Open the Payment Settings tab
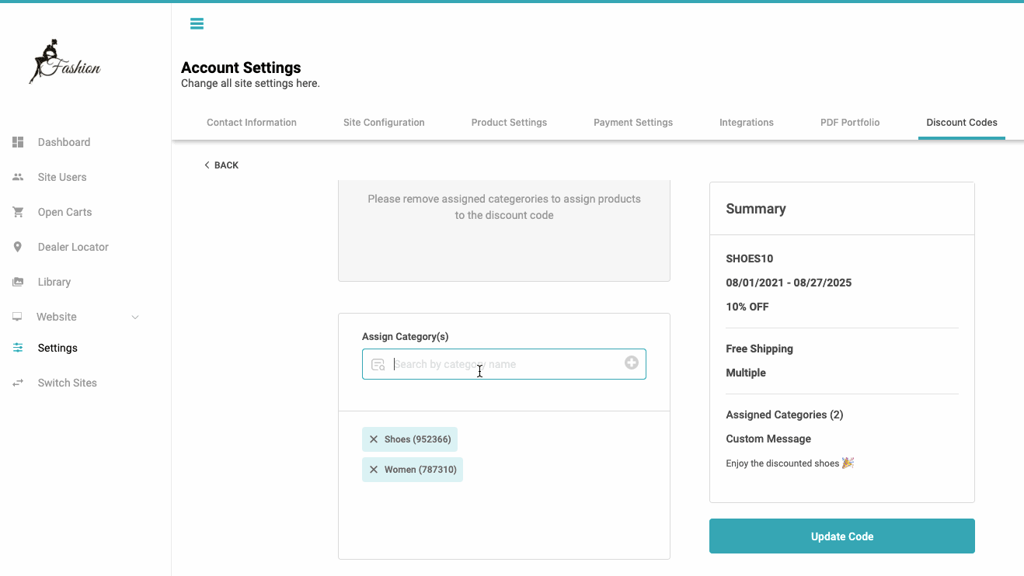This screenshot has width=1024, height=576. pos(633,123)
